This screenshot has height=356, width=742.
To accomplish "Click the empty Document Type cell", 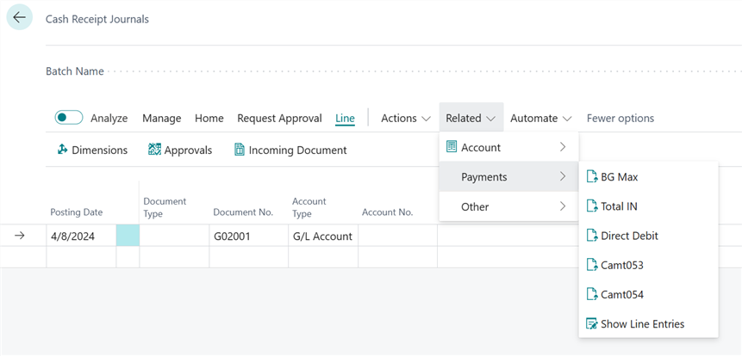I will click(x=174, y=236).
